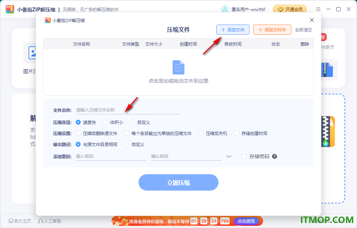Enable 存储密码 checkbox
The width and height of the screenshot is (357, 228).
tap(244, 156)
